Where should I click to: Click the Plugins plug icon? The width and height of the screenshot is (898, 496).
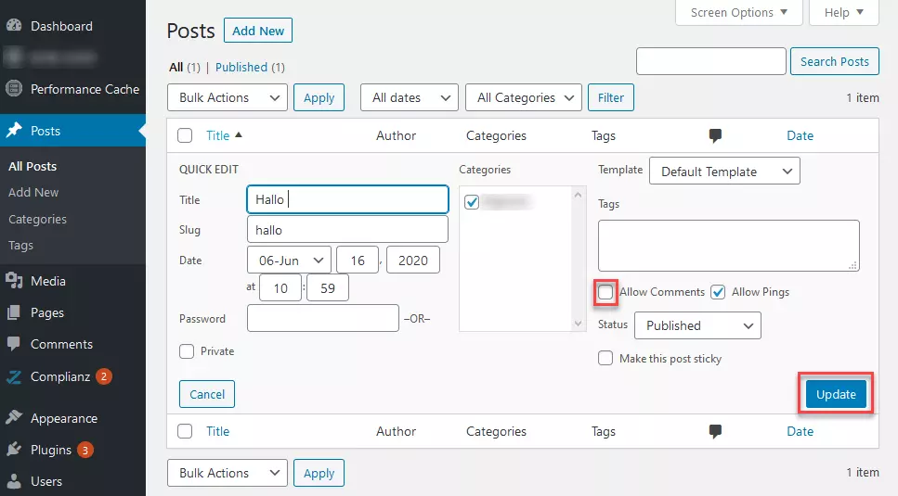tap(14, 450)
